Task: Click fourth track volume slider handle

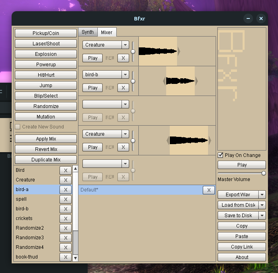Action: [x=133, y=141]
